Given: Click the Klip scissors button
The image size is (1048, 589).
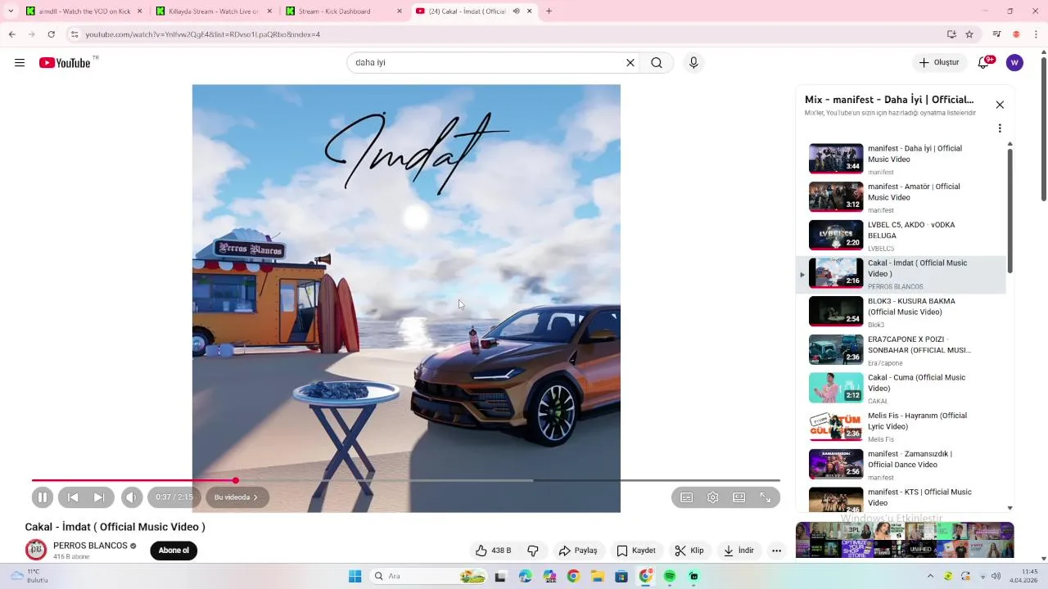Looking at the screenshot, I should (689, 551).
